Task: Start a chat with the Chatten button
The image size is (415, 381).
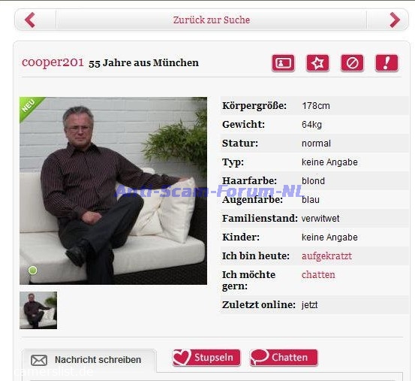Action: click(x=284, y=358)
